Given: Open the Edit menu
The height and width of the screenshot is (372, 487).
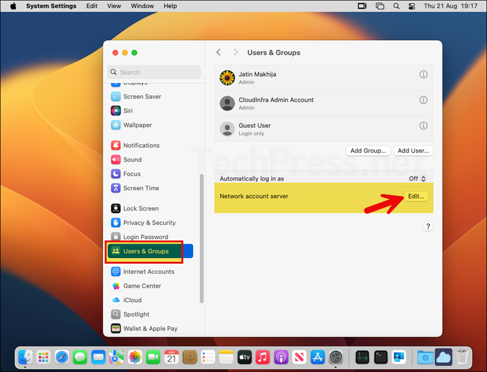Looking at the screenshot, I should pos(92,6).
